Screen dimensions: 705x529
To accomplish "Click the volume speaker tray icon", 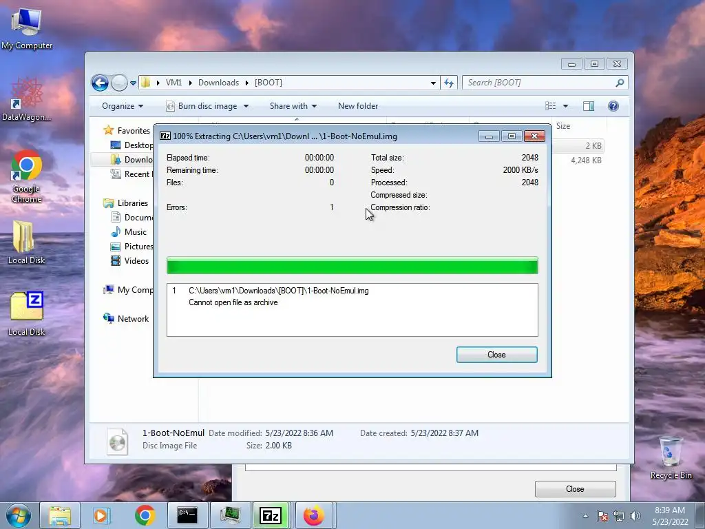I will (635, 516).
